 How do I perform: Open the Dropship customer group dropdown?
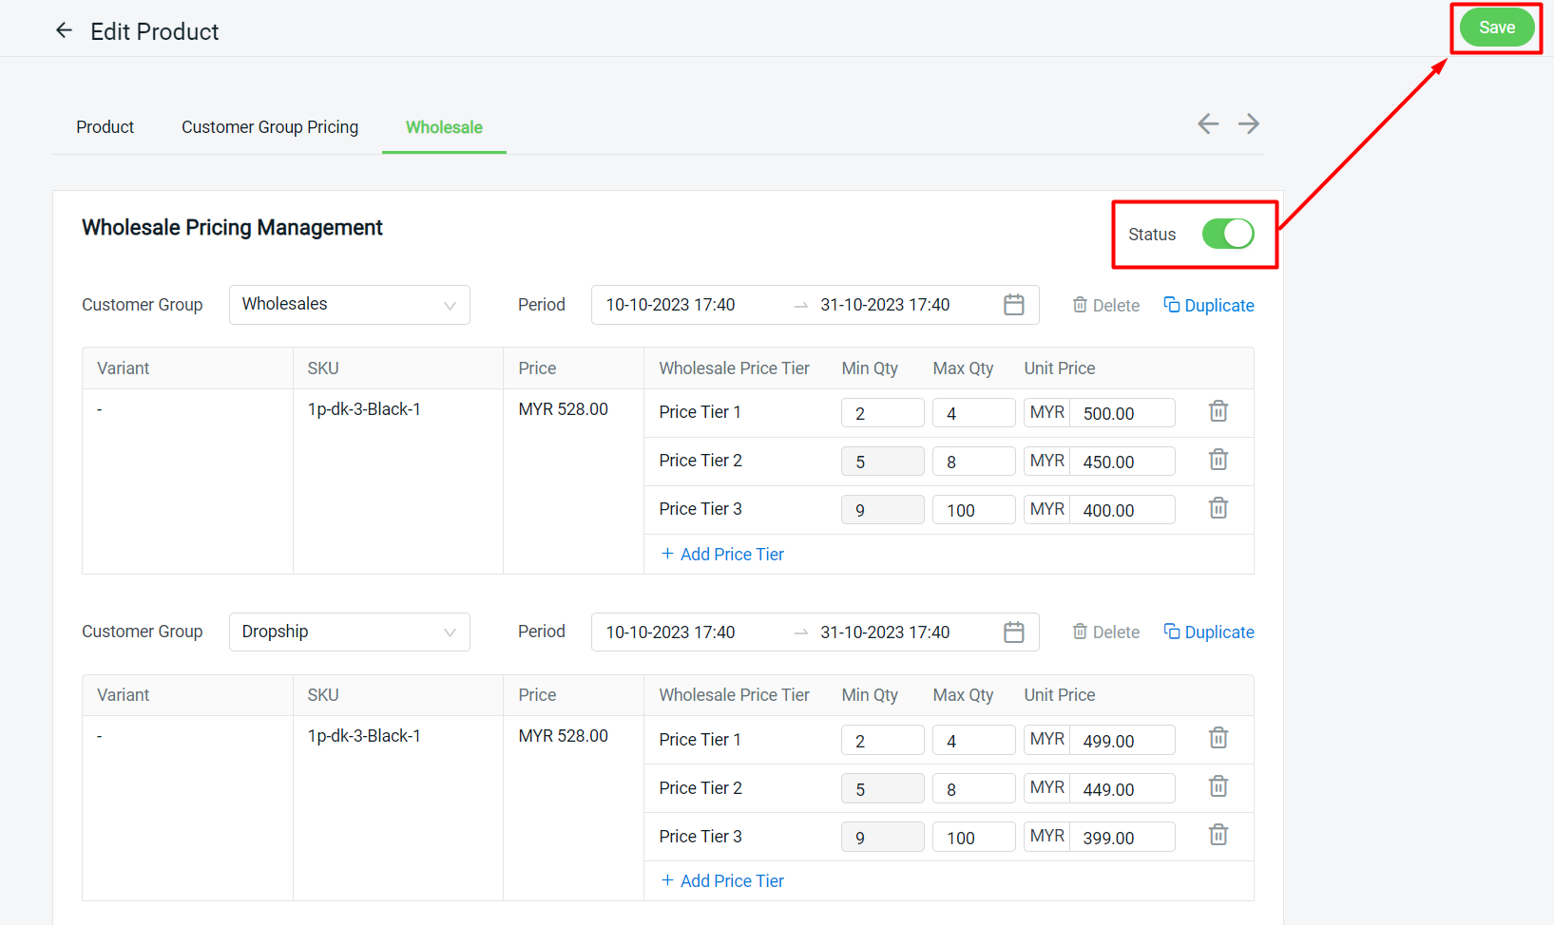(x=349, y=632)
